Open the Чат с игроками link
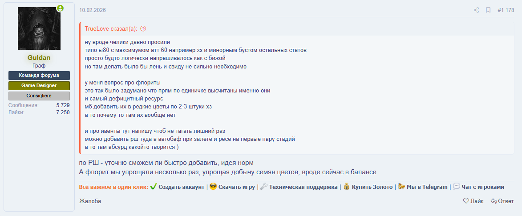The image size is (522, 216). click(483, 187)
